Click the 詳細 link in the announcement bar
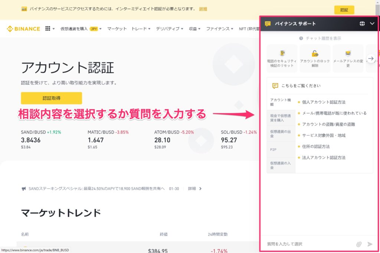Screen dimensions: 380x253 192,189
